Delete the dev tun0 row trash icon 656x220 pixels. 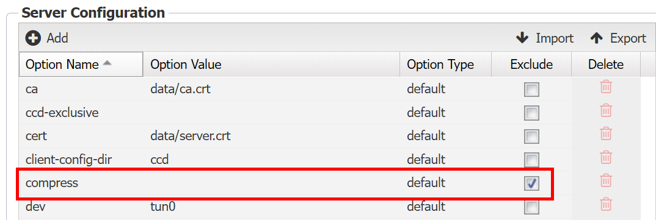(x=606, y=204)
